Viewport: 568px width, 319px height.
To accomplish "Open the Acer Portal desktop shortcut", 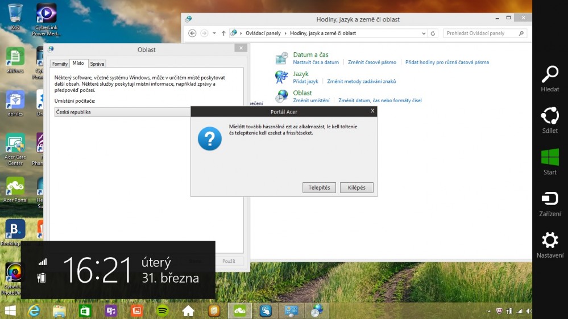I will 15,190.
